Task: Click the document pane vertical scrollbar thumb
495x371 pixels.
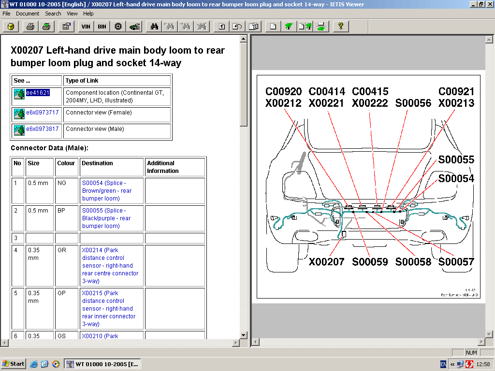Action: point(244,85)
